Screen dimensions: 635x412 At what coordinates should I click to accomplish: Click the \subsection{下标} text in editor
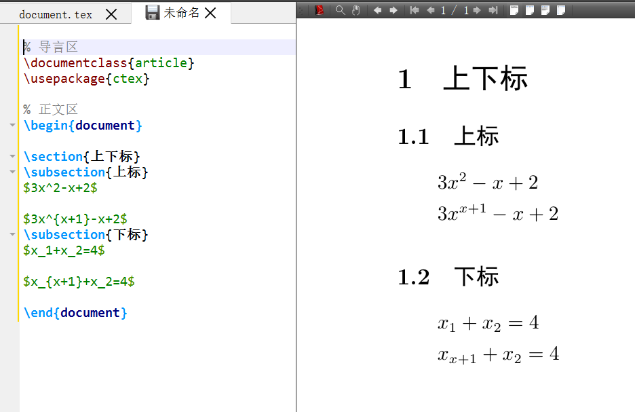point(86,234)
